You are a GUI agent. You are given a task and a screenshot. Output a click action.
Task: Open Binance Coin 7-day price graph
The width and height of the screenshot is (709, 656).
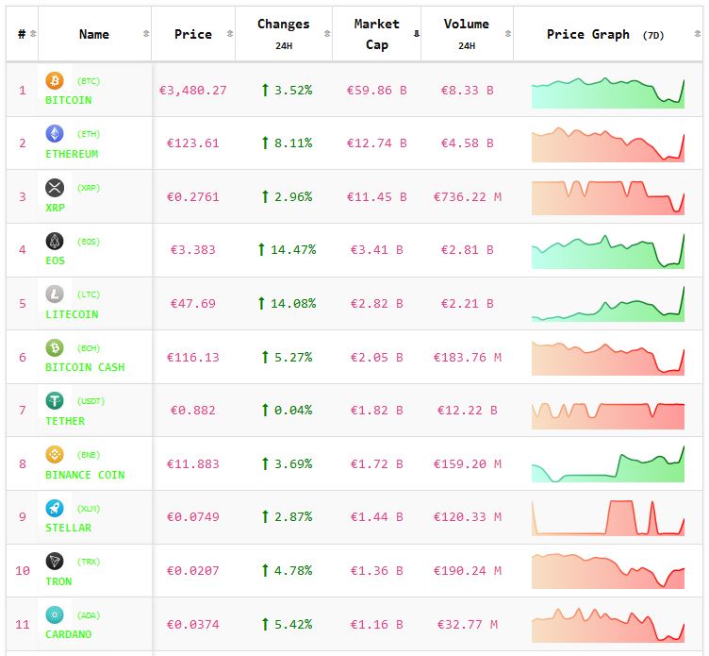coord(608,464)
